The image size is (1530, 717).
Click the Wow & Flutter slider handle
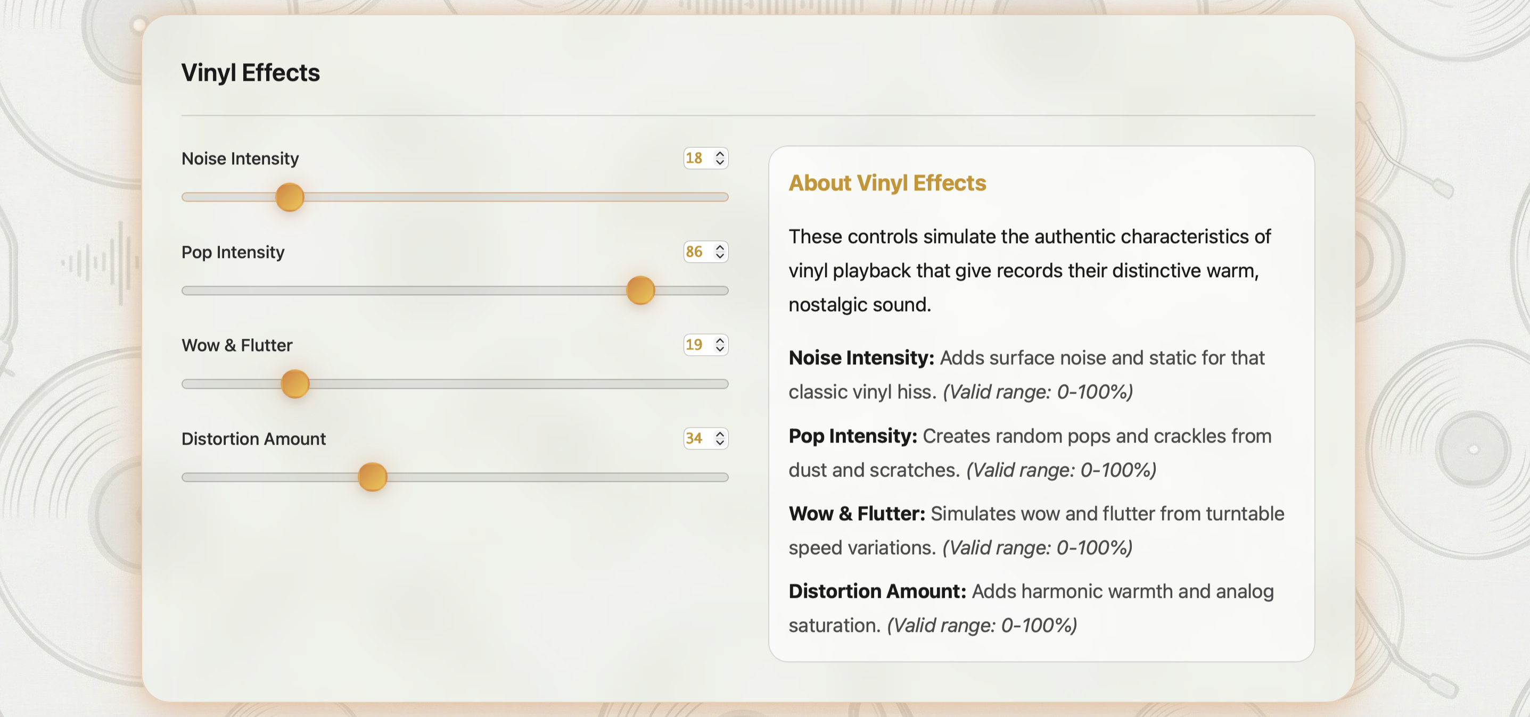pos(294,383)
